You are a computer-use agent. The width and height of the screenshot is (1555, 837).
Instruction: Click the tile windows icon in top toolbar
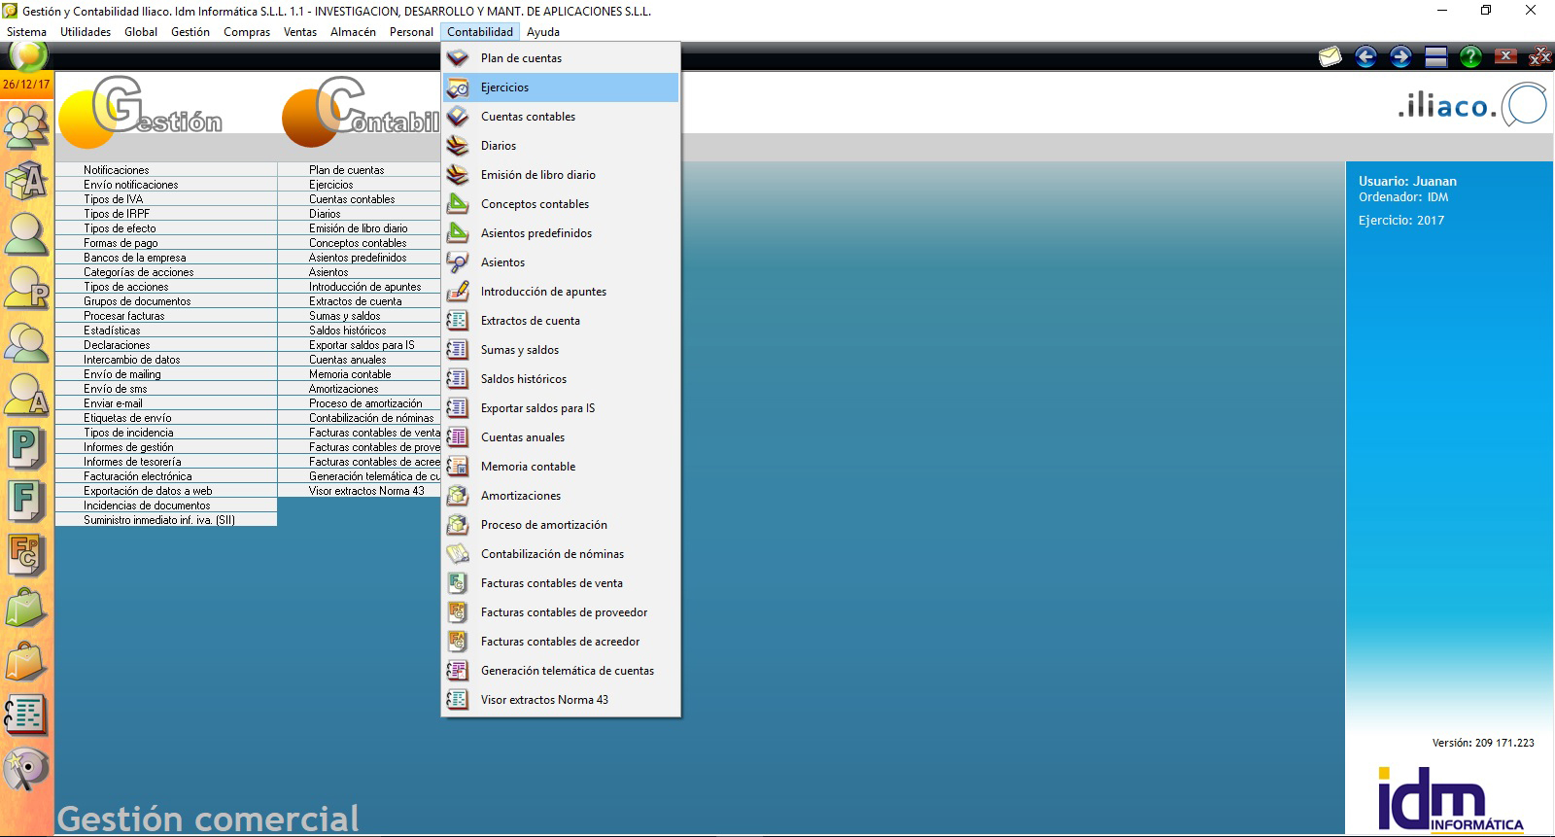tap(1436, 57)
